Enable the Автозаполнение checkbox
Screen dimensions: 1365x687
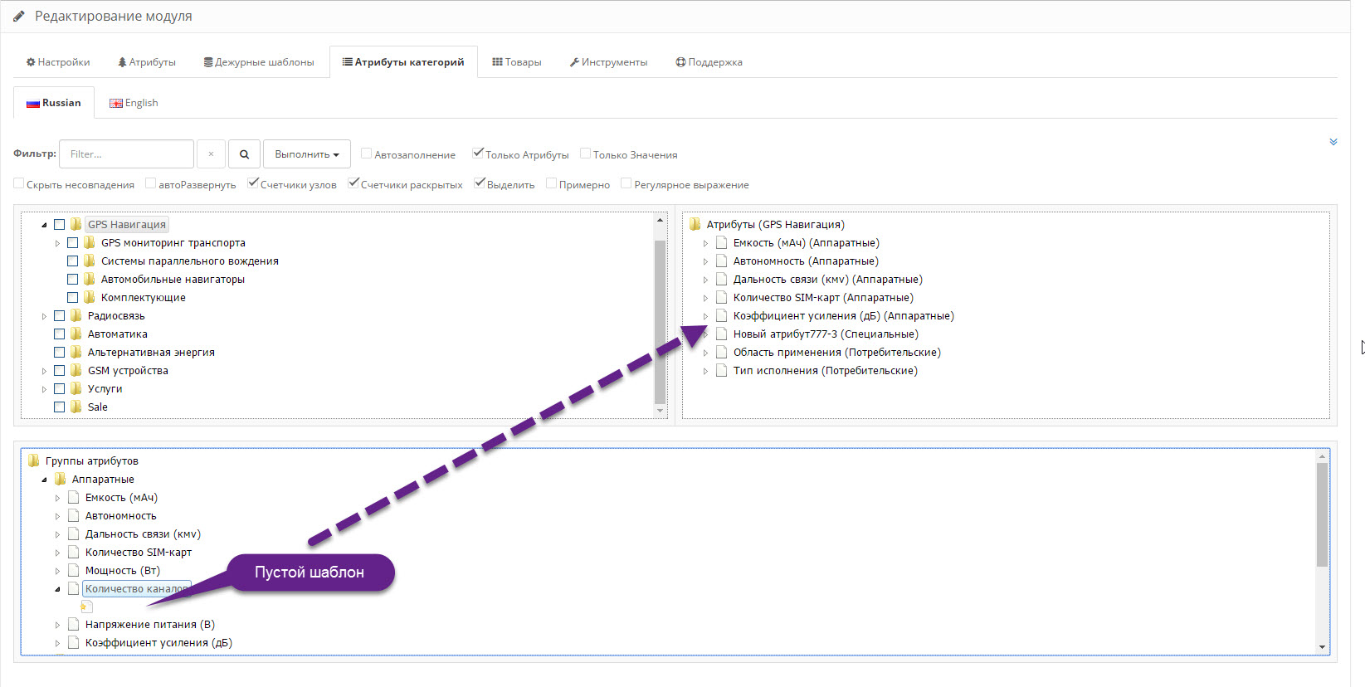[366, 153]
